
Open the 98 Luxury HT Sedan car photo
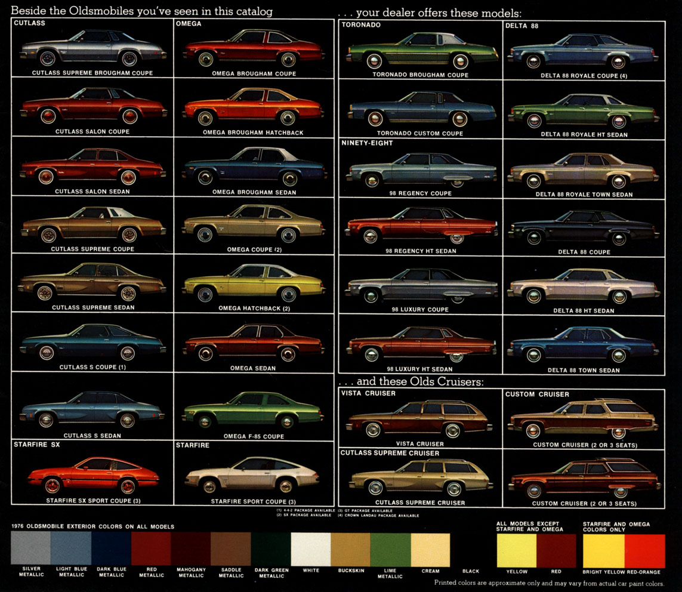[421, 344]
